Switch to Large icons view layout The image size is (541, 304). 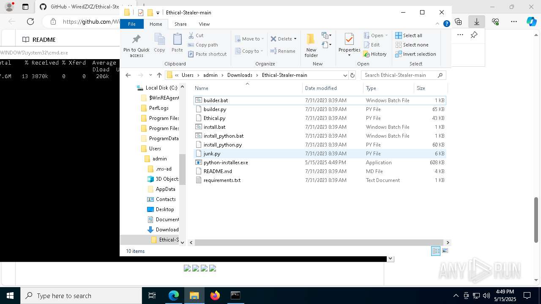point(445,251)
